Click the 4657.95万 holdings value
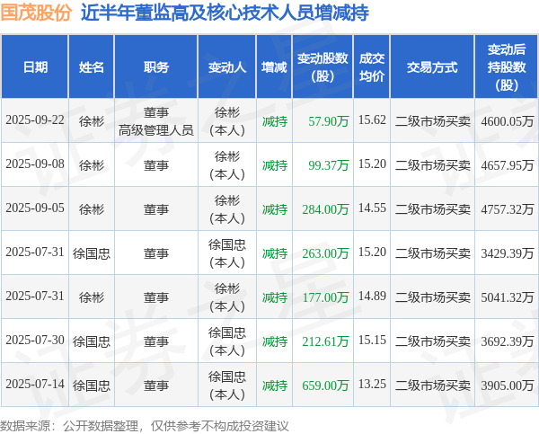 coord(508,165)
